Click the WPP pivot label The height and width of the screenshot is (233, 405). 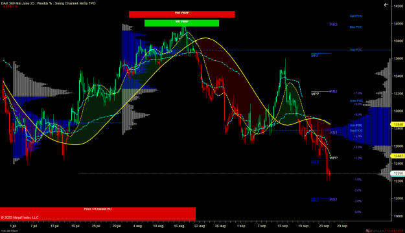point(334,158)
